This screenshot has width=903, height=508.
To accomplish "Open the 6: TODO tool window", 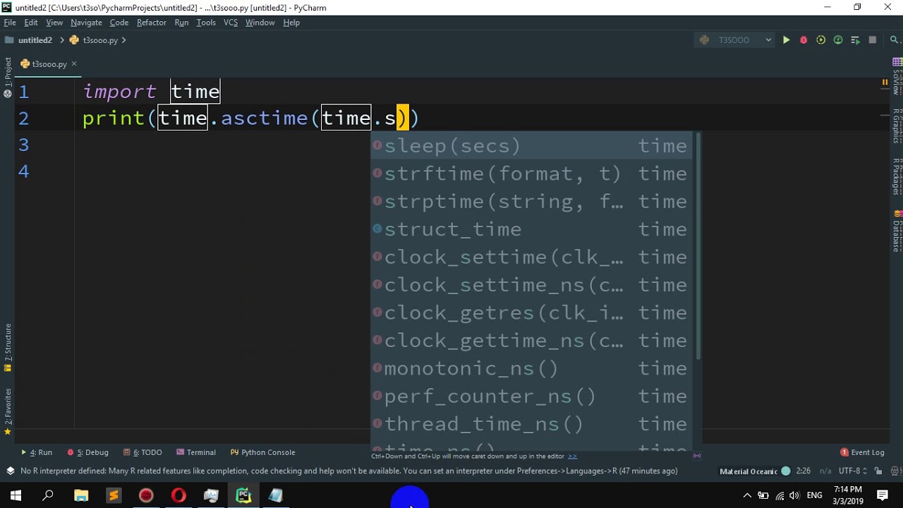I will pos(143,452).
